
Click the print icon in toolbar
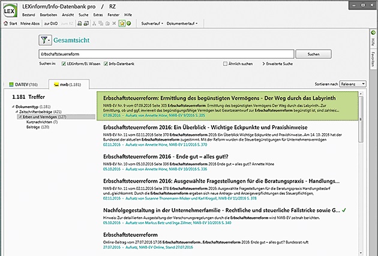[79, 23]
